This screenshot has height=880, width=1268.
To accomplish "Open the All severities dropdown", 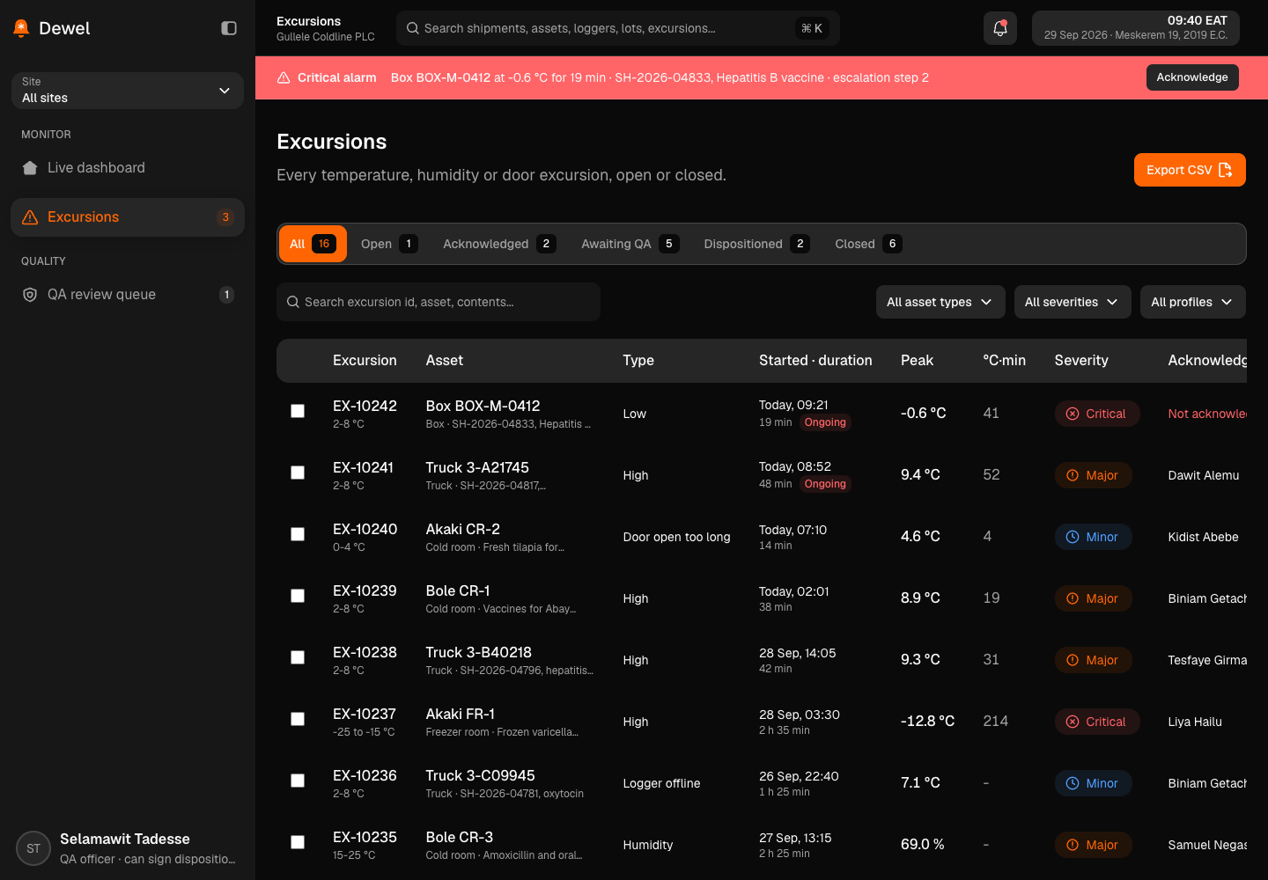I will pyautogui.click(x=1073, y=302).
